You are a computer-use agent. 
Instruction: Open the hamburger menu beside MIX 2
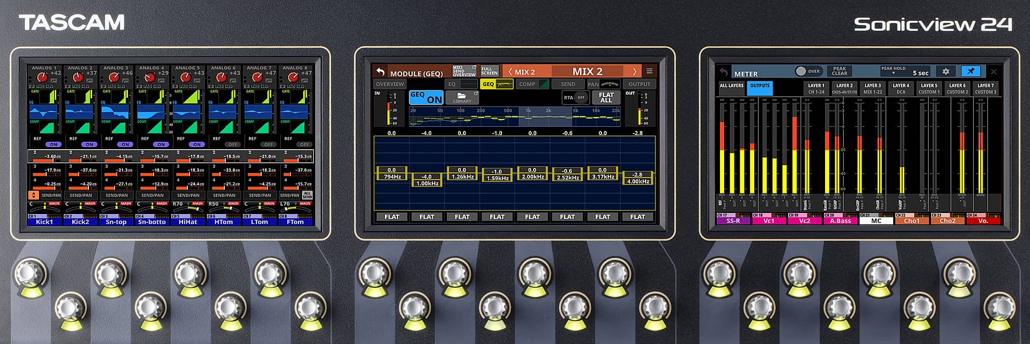coord(649,71)
